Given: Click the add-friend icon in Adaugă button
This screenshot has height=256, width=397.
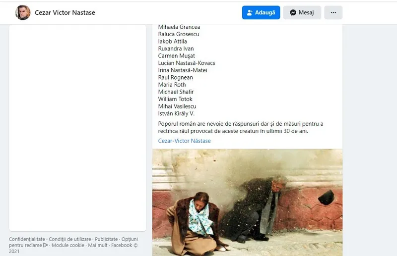Looking at the screenshot, I should point(250,13).
